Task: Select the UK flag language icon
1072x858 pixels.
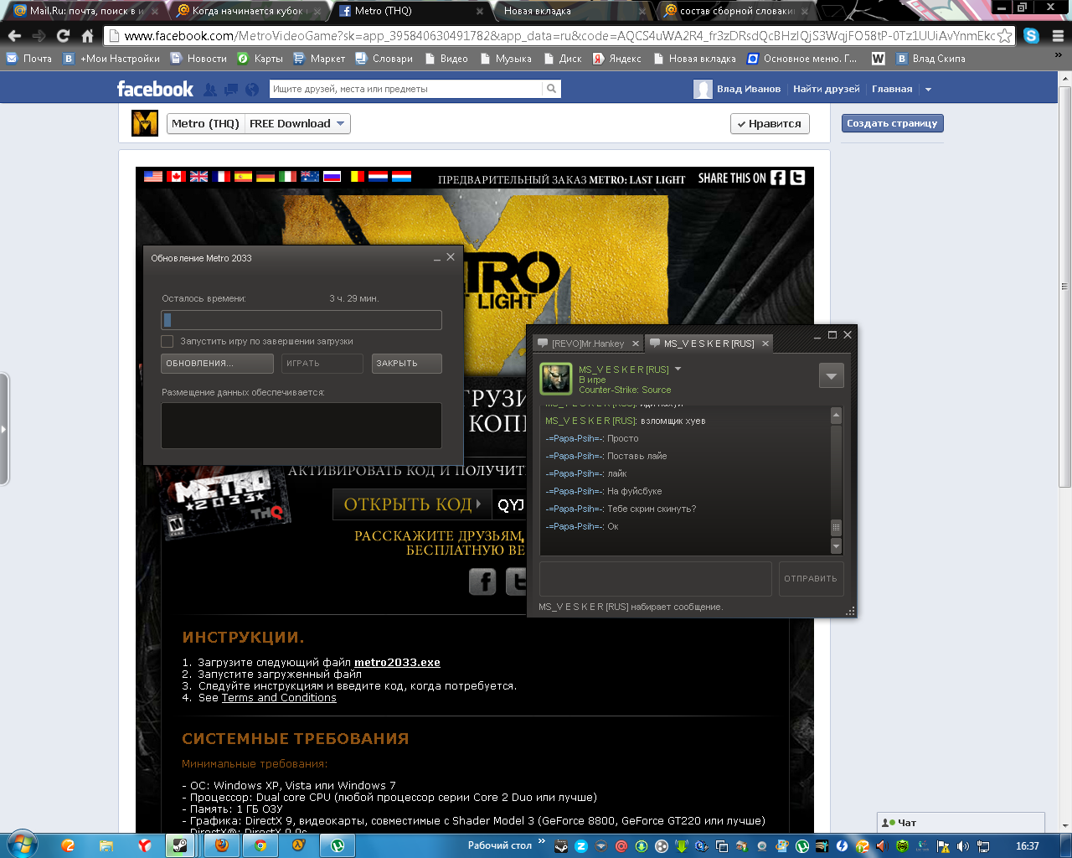Action: pos(198,177)
